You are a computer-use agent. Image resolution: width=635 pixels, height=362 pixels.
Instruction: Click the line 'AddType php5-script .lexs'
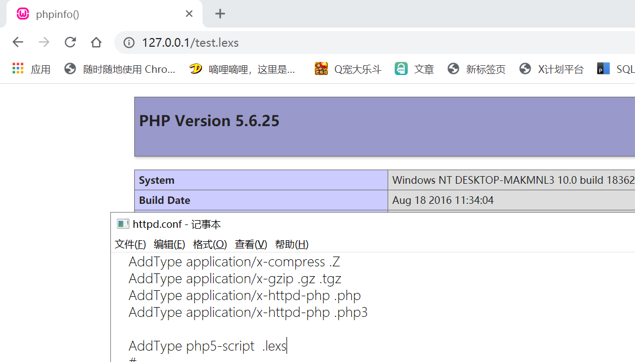207,345
